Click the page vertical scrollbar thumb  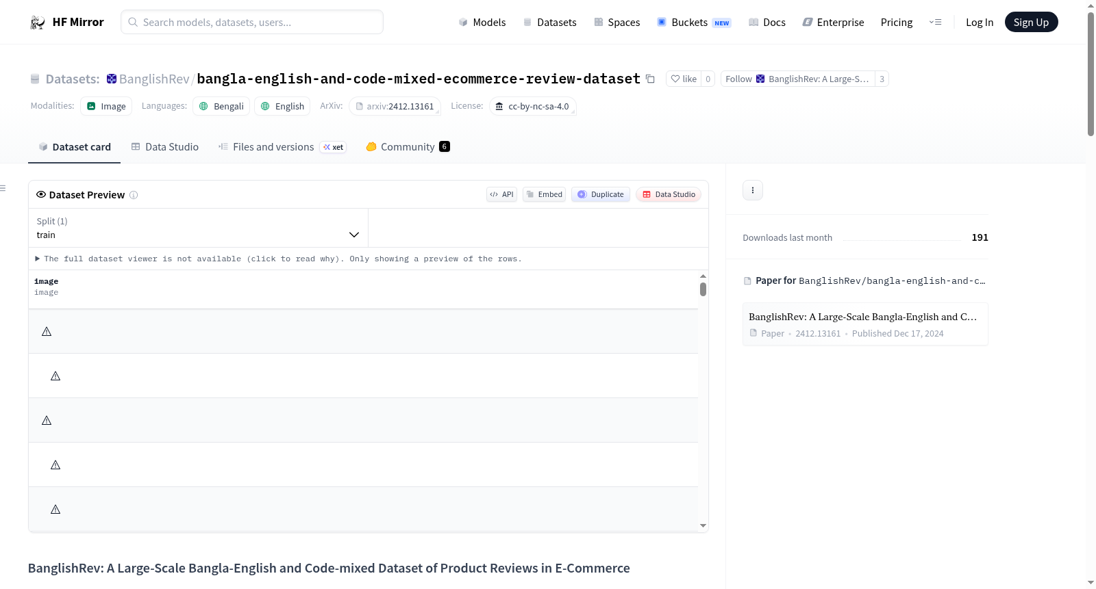[x=1091, y=74]
